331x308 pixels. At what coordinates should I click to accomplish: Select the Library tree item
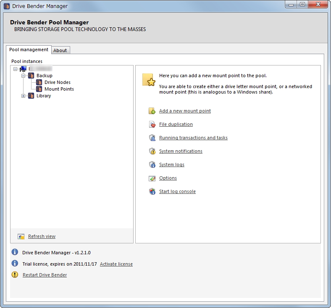click(44, 96)
